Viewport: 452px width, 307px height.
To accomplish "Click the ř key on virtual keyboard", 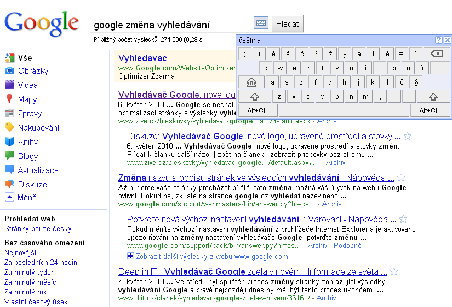I will [x=316, y=54].
